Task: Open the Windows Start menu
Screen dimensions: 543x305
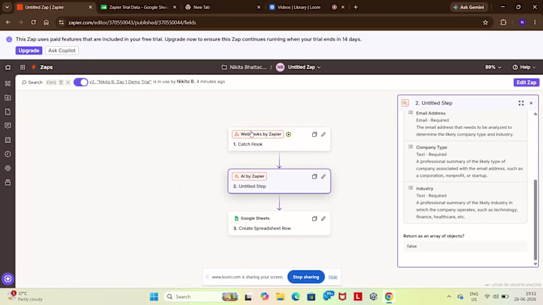Action: point(154,297)
